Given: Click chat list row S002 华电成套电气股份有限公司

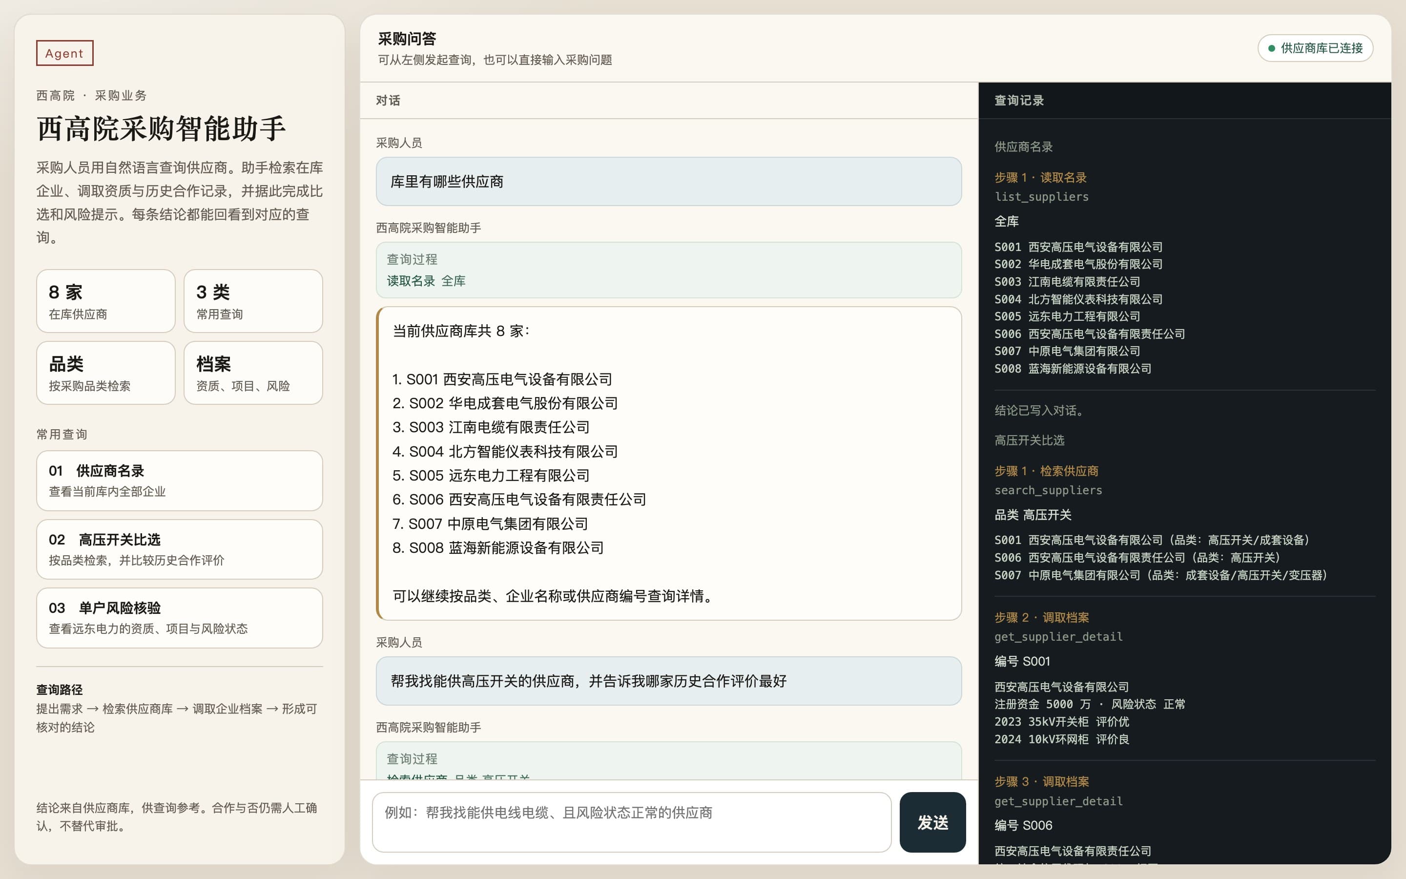Looking at the screenshot, I should tap(505, 403).
